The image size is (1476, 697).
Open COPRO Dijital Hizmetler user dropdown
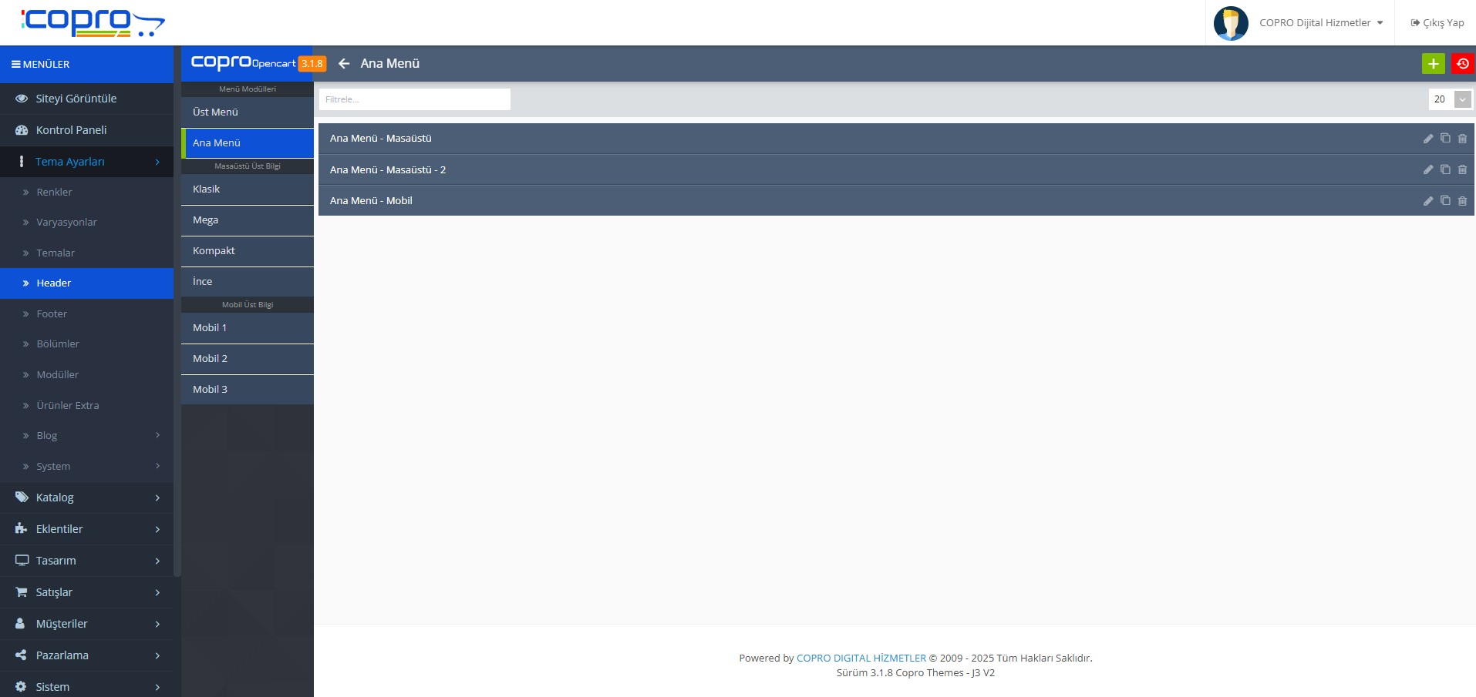1319,23
